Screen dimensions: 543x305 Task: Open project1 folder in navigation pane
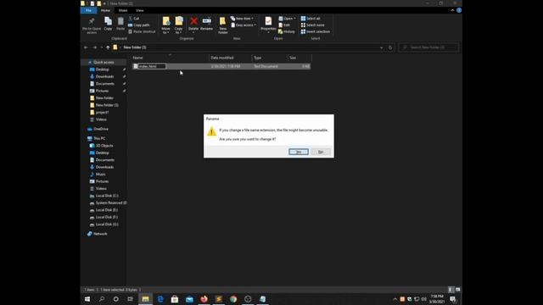click(102, 113)
